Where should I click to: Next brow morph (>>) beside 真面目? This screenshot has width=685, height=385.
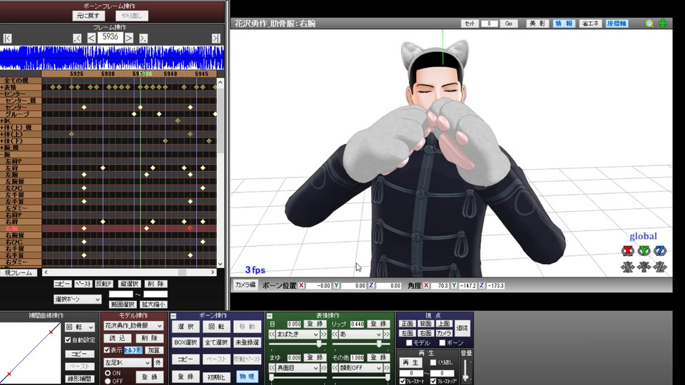324,368
